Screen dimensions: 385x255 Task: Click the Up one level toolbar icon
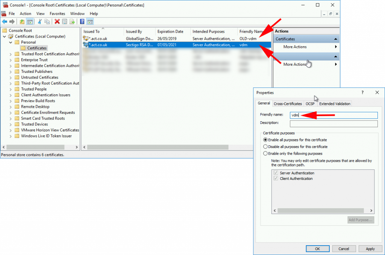[22, 21]
